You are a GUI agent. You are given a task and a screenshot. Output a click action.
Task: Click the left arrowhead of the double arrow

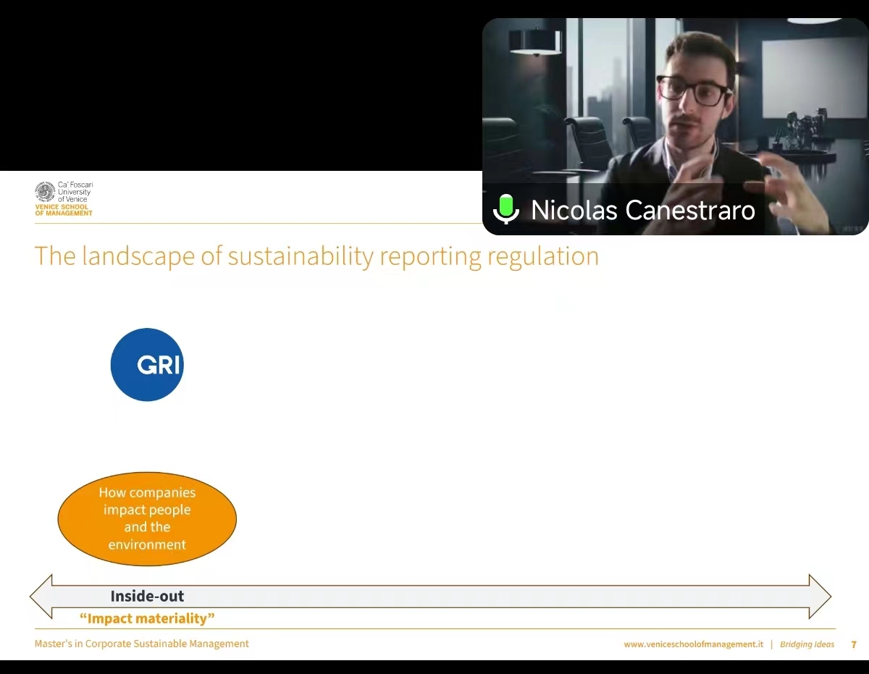41,597
